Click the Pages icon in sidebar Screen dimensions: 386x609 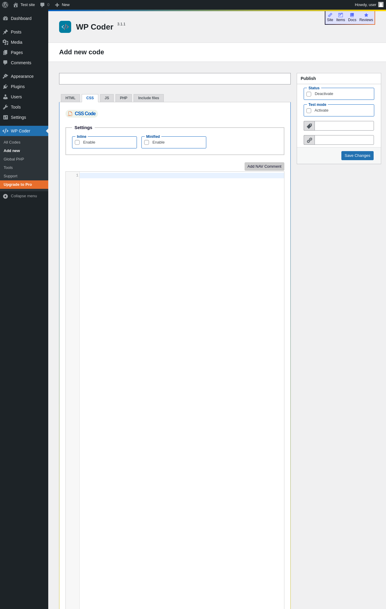point(5,52)
